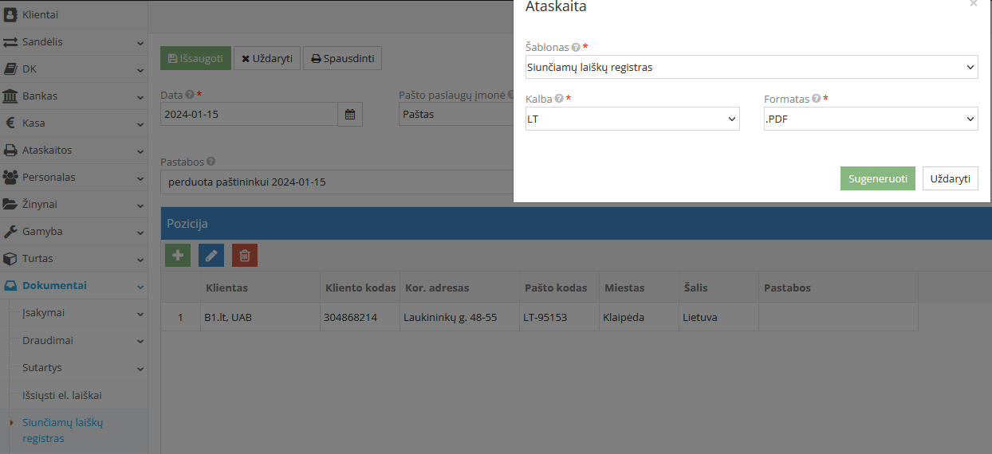
Task: Click help icon next to Pašto paslaugų įmonė
Action: [x=511, y=96]
